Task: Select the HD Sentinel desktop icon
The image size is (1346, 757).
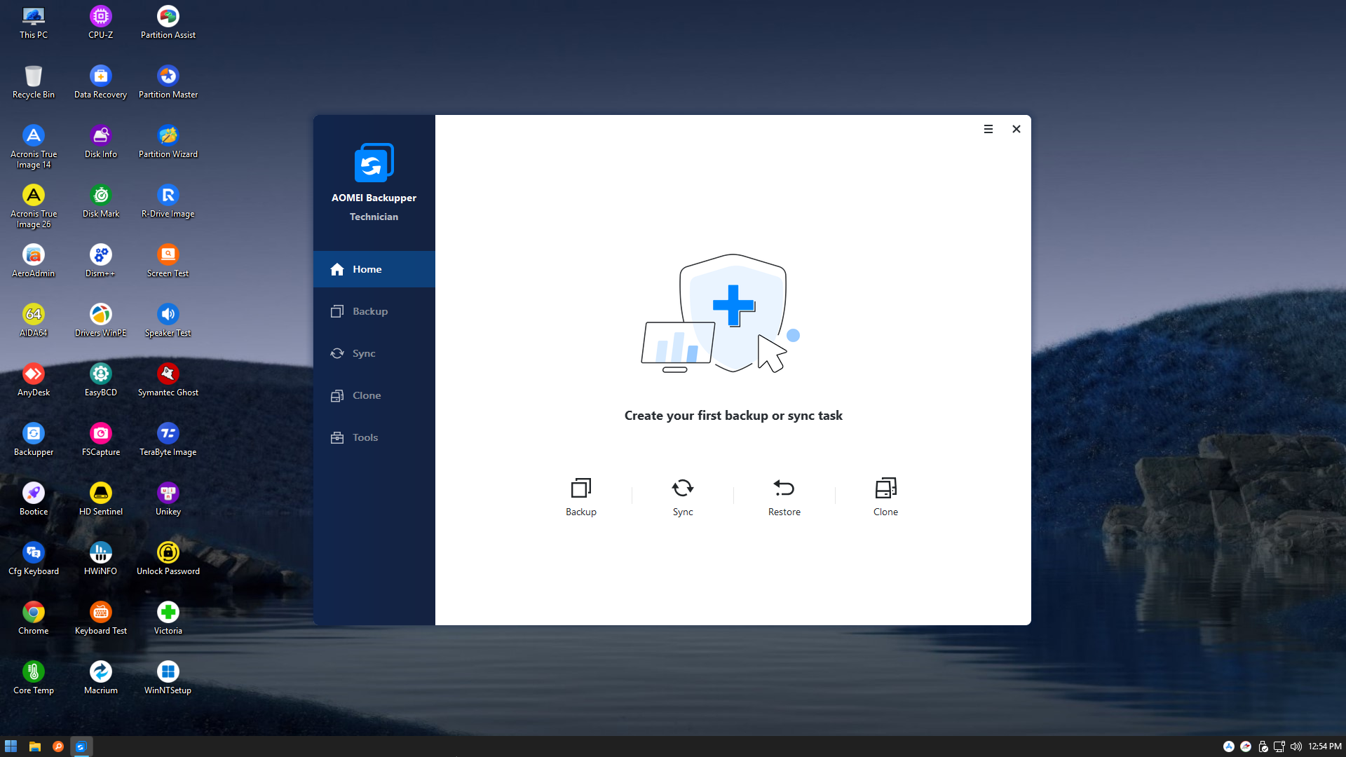Action: click(101, 499)
